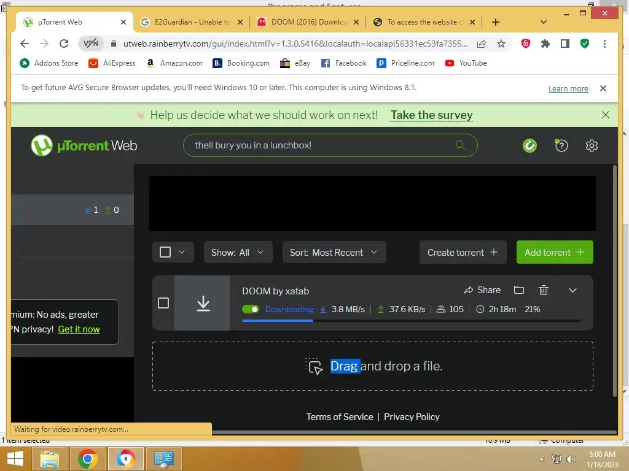The height and width of the screenshot is (471, 629).
Task: Click the site lock icon
Action: click(114, 44)
